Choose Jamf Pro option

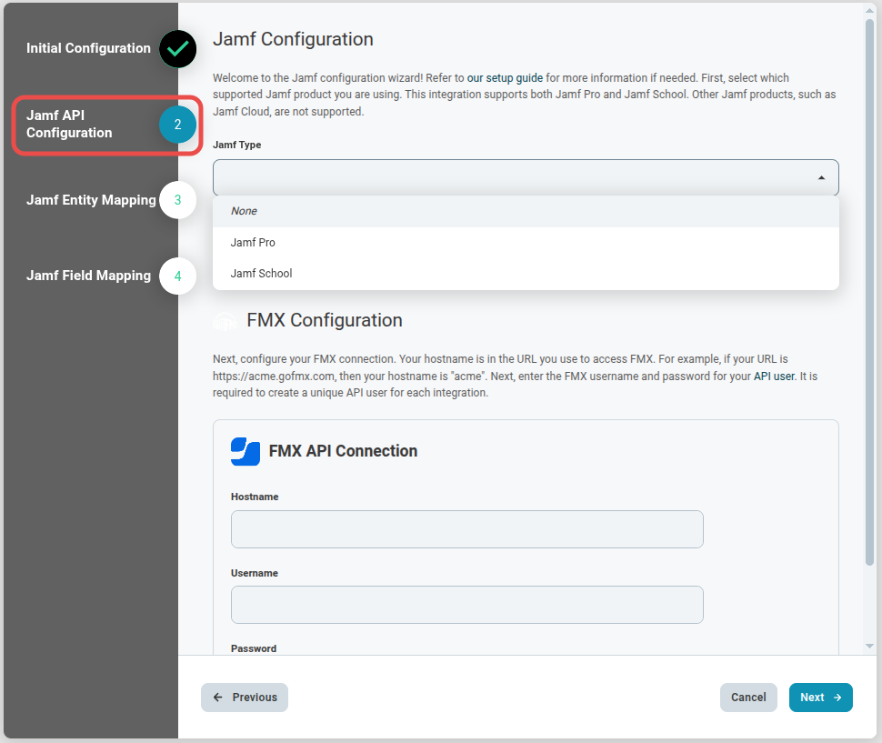tap(253, 243)
